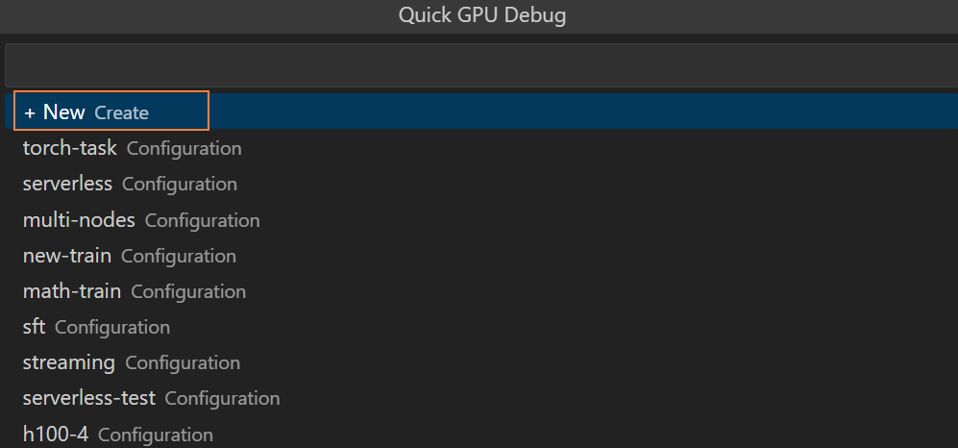
Task: Select the serverless configuration entry
Action: (67, 184)
